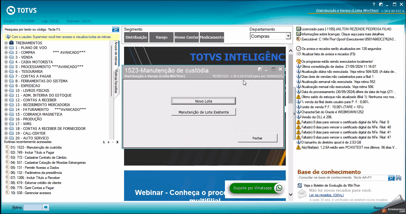Viewport: 406px width, 214px height.
Task: Open recent routine 131 - Permitir Acesso a Dados
Action: click(x=38, y=168)
